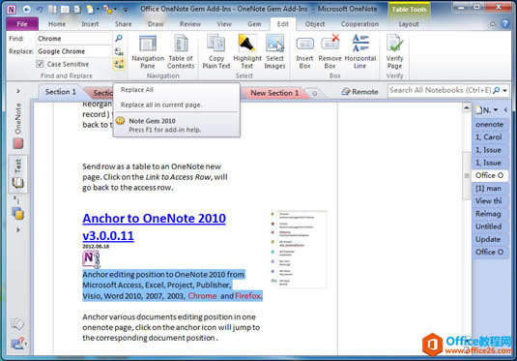The width and height of the screenshot is (517, 361).
Task: Expand the notebook navigation bar arrow
Action: tap(18, 91)
